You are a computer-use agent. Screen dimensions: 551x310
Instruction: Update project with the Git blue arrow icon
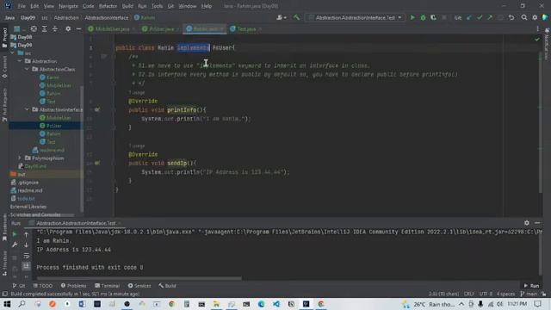point(469,17)
